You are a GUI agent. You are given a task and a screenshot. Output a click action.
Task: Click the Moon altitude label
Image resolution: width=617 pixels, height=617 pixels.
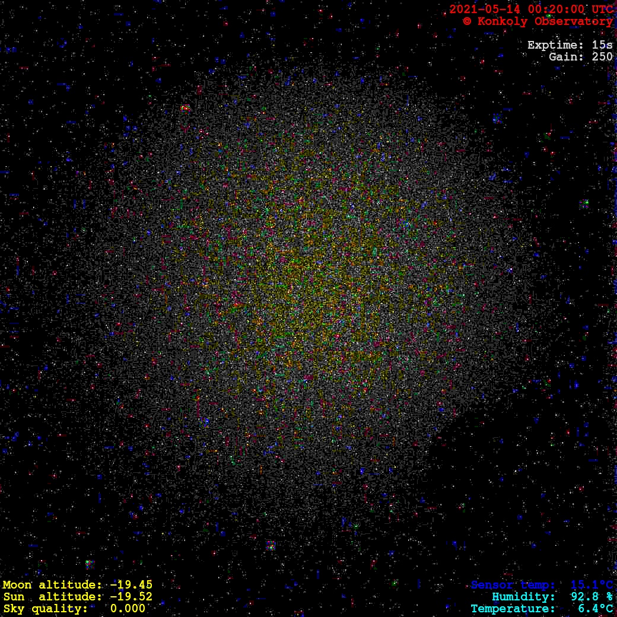click(x=52, y=585)
